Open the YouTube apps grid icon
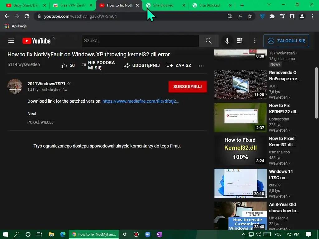Screen dimensions: 319x239 [240, 41]
